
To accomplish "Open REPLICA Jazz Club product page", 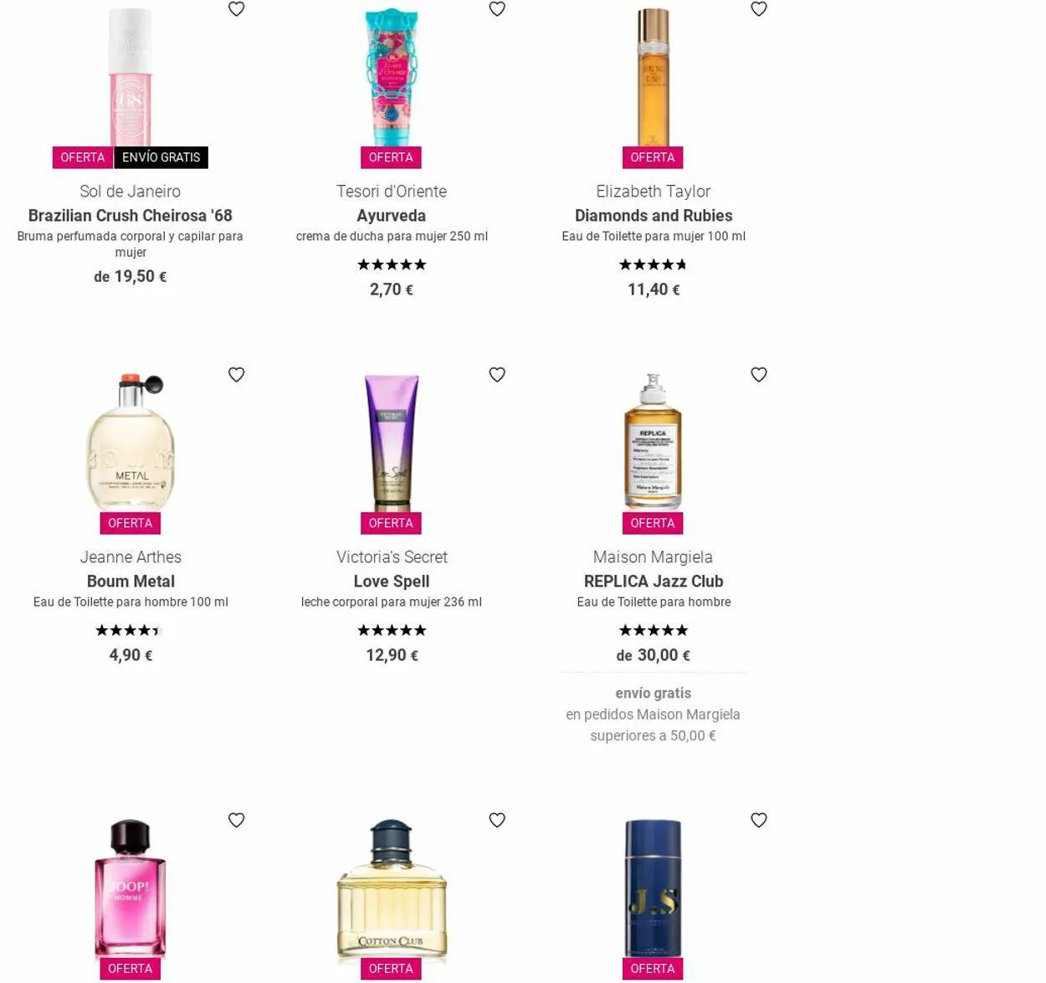I will [x=654, y=581].
